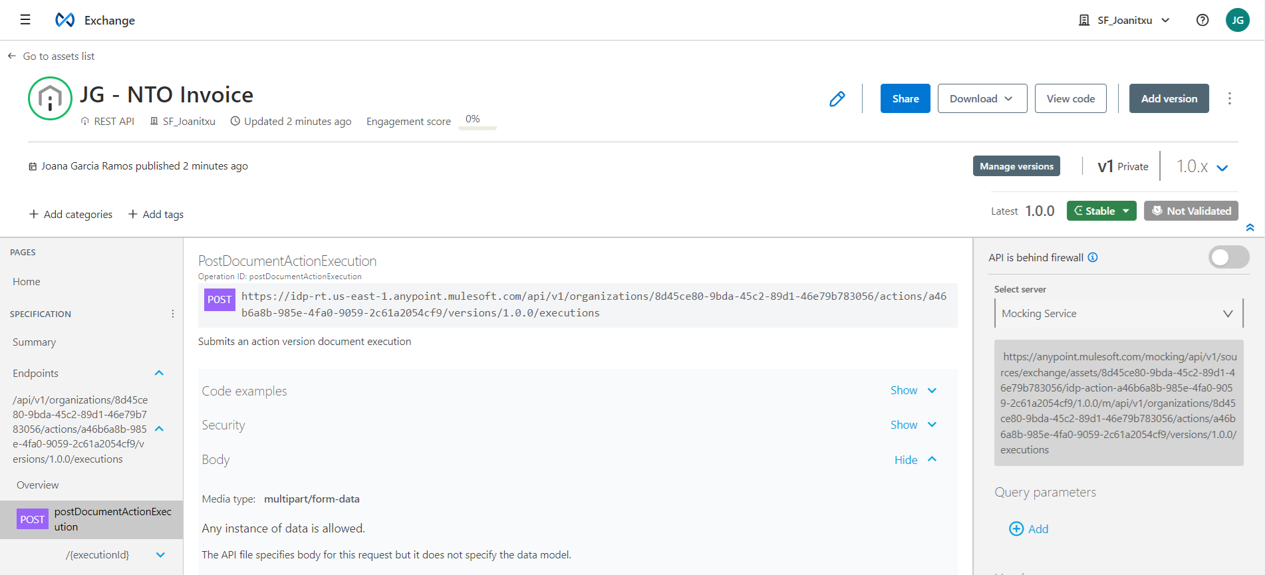Show the Security section
This screenshot has height=575, width=1265.
pyautogui.click(x=913, y=425)
